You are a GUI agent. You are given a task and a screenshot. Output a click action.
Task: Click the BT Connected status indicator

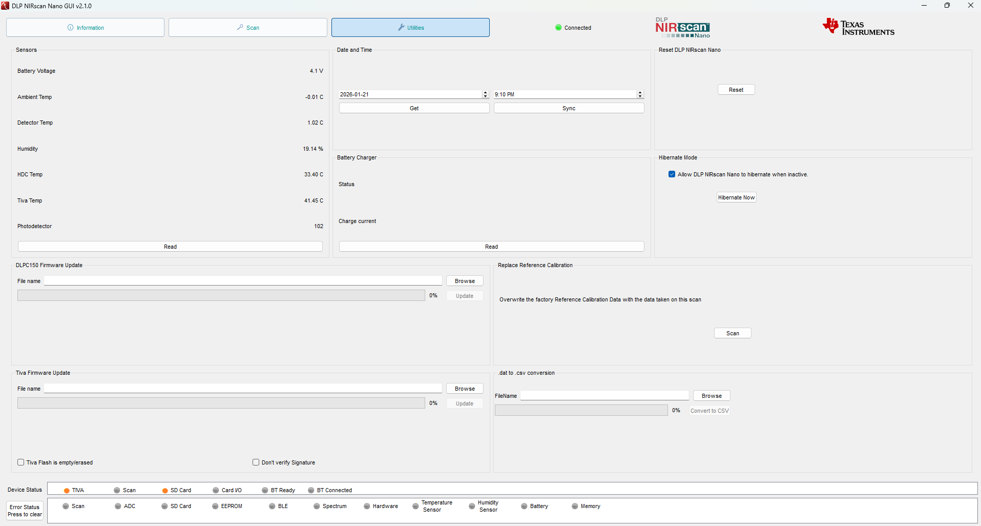[311, 491]
